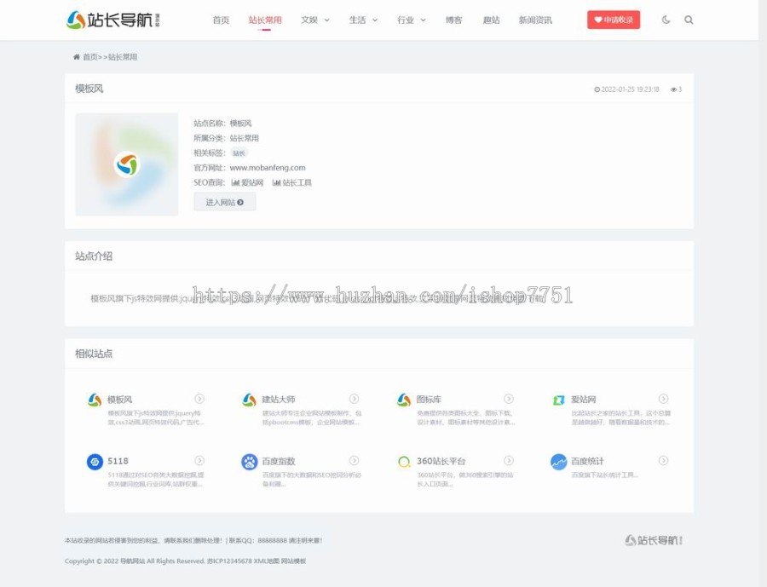
Task: Click the 5118 card icon
Action: click(95, 462)
